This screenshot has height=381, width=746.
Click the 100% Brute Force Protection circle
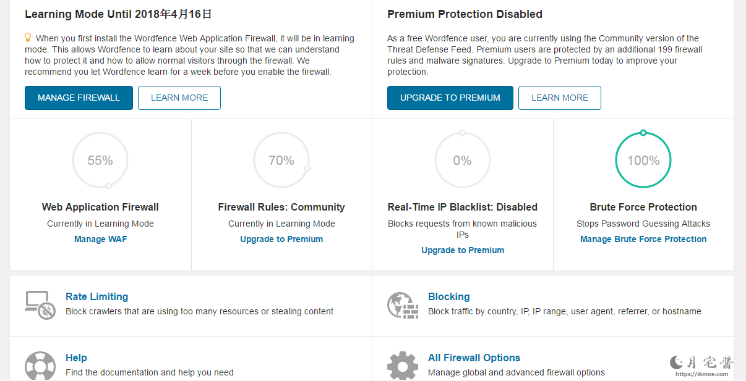click(x=643, y=161)
